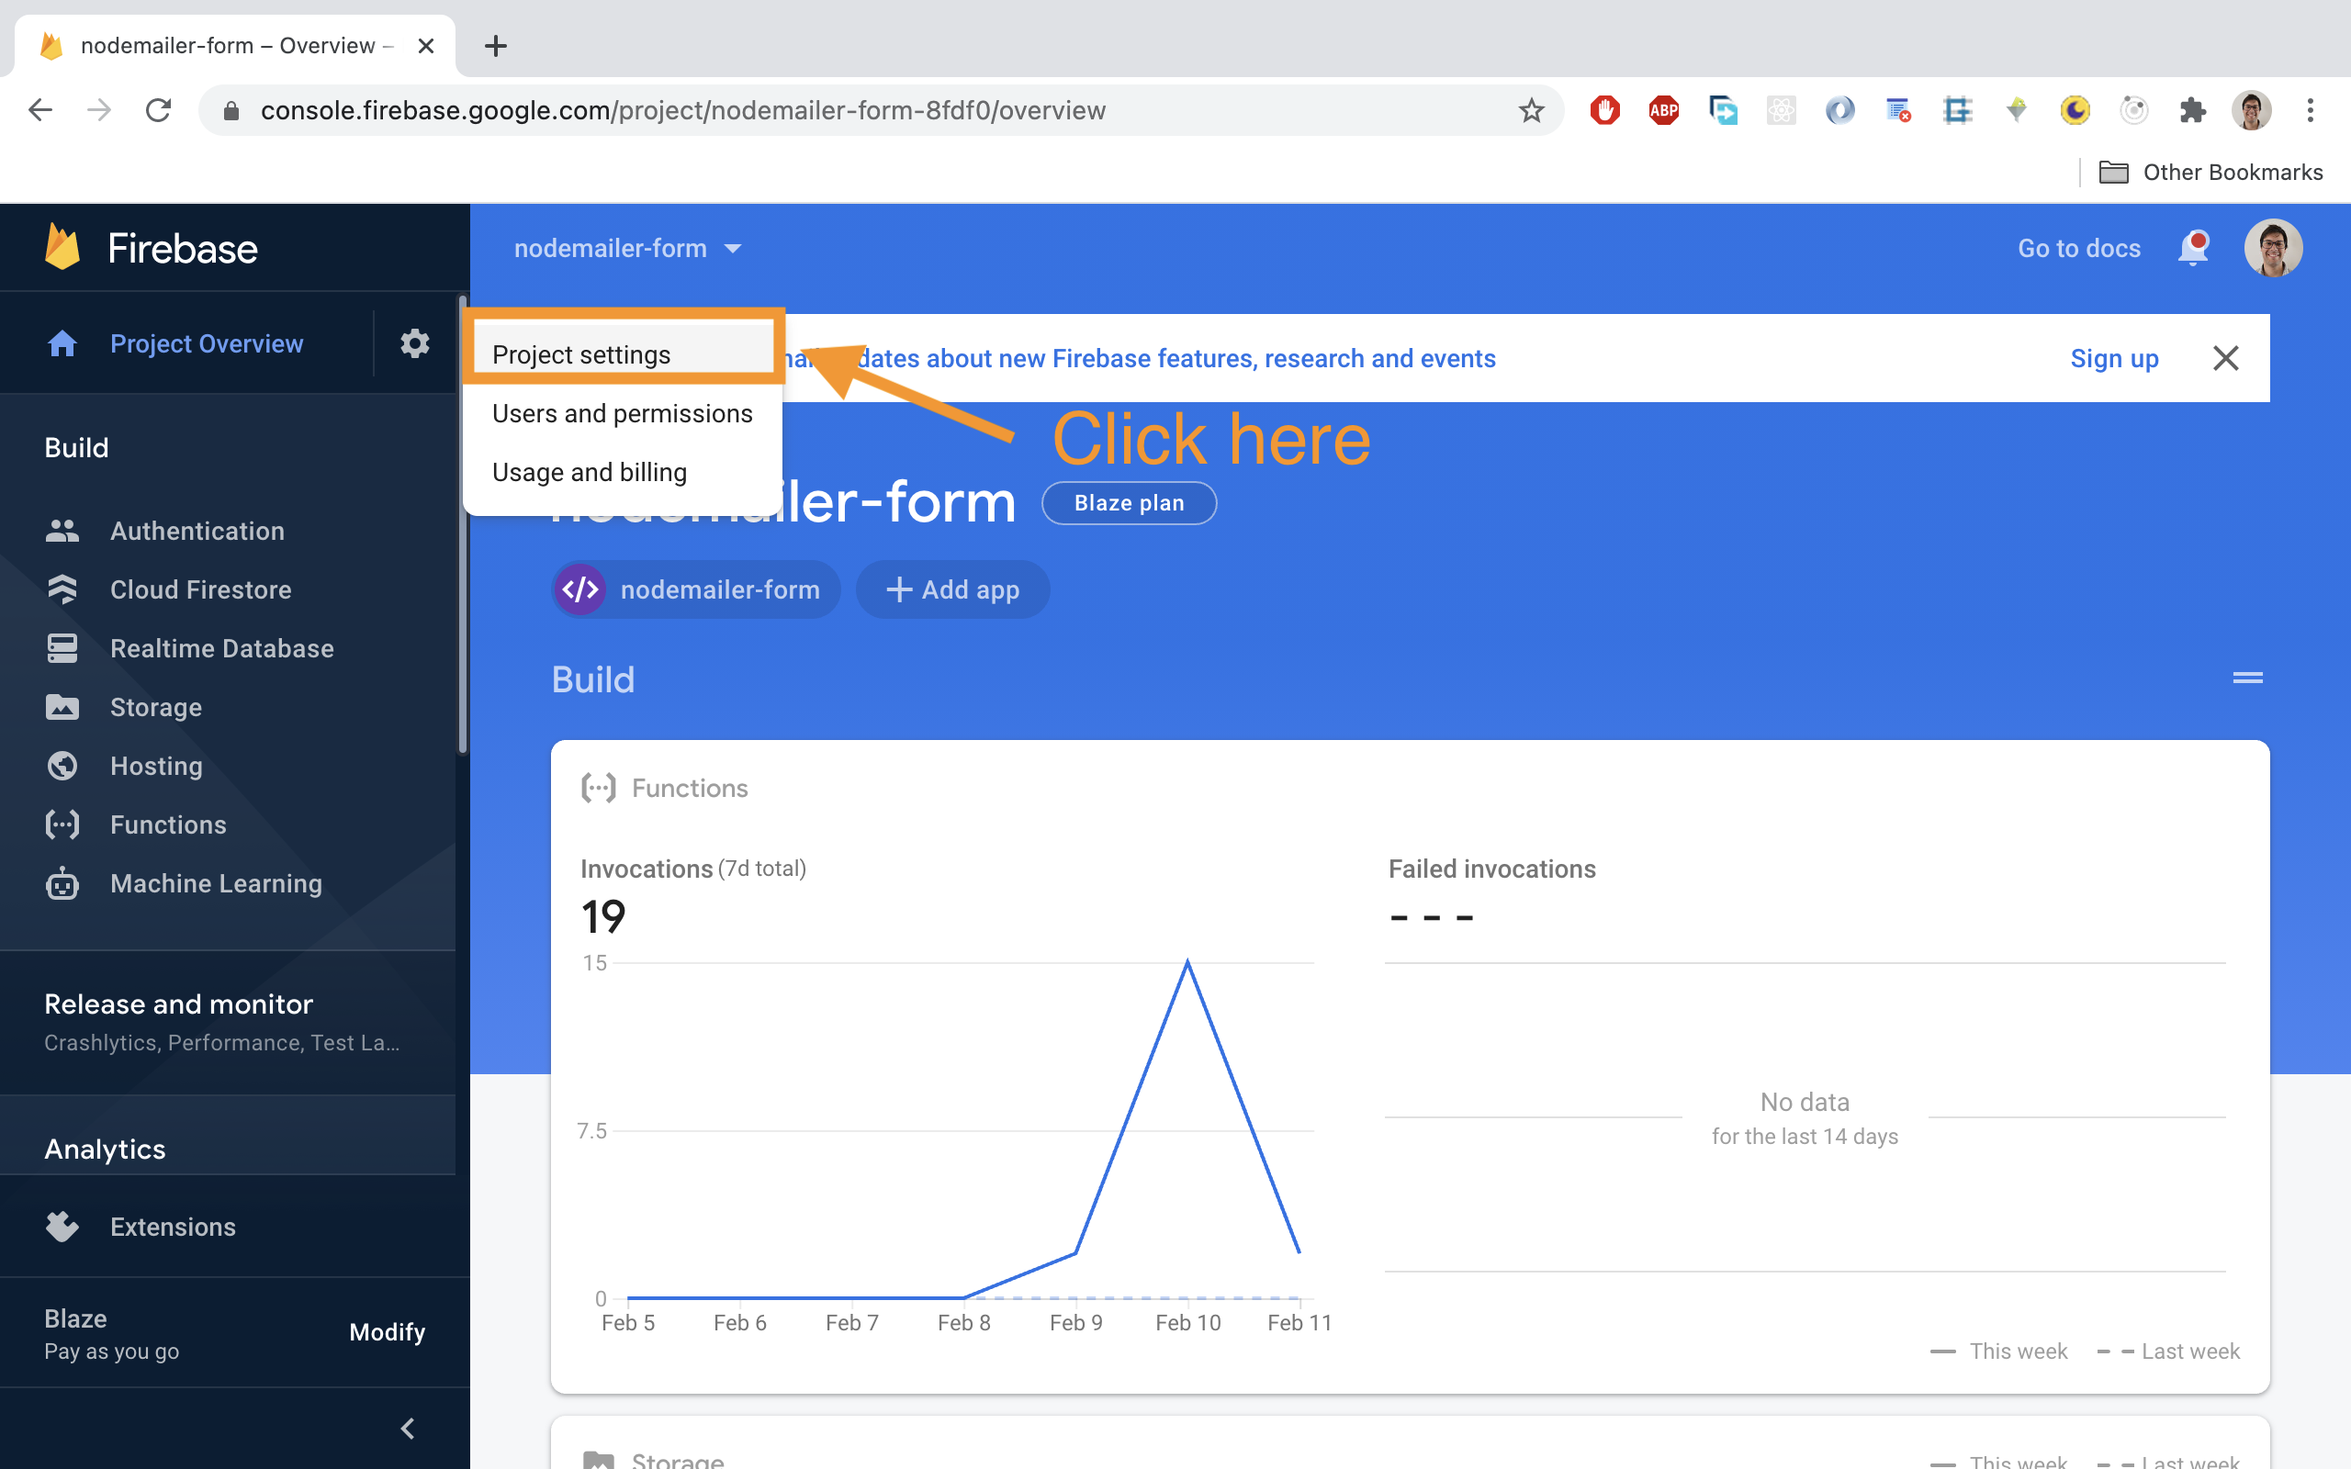Open the Extensions section
Image resolution: width=2351 pixels, height=1469 pixels.
point(173,1226)
